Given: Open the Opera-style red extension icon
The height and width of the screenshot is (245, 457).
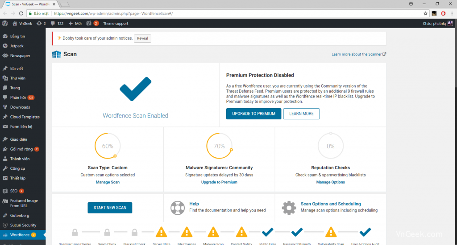Looking at the screenshot, I should tap(443, 13).
